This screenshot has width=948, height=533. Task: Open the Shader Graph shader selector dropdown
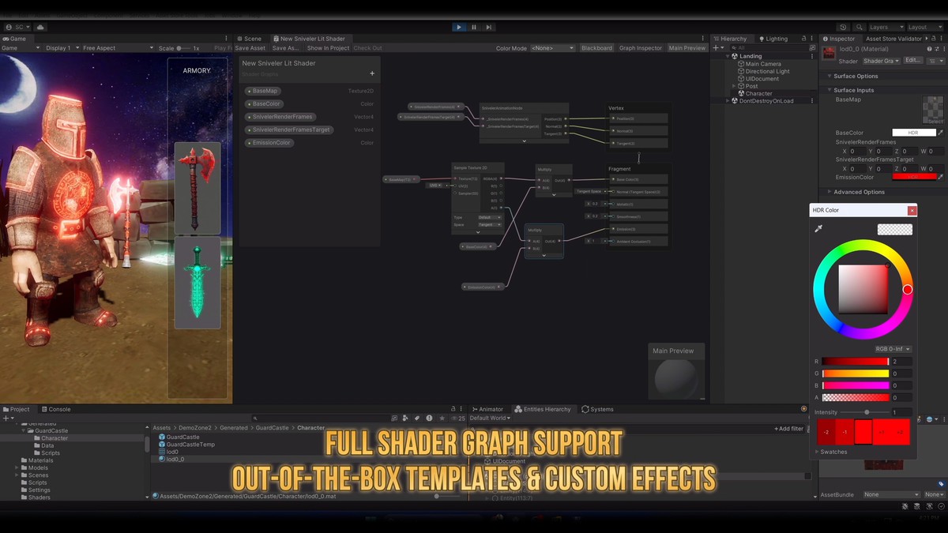881,61
